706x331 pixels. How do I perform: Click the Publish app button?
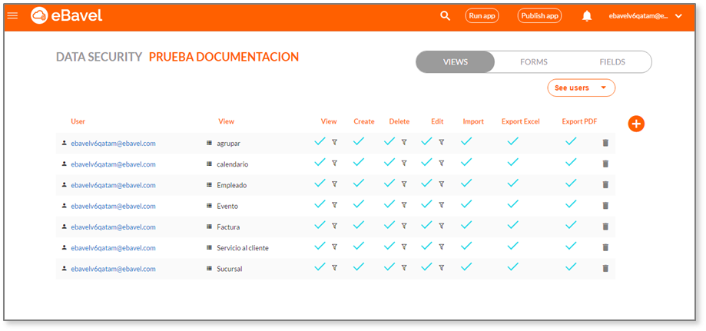539,16
